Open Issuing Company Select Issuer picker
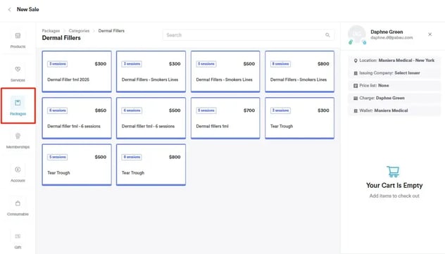Viewport: 445px width, 254px height. tap(394, 73)
